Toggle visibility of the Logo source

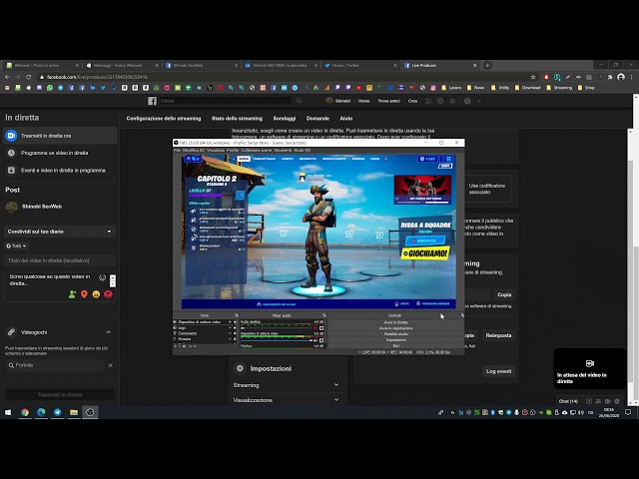point(230,327)
